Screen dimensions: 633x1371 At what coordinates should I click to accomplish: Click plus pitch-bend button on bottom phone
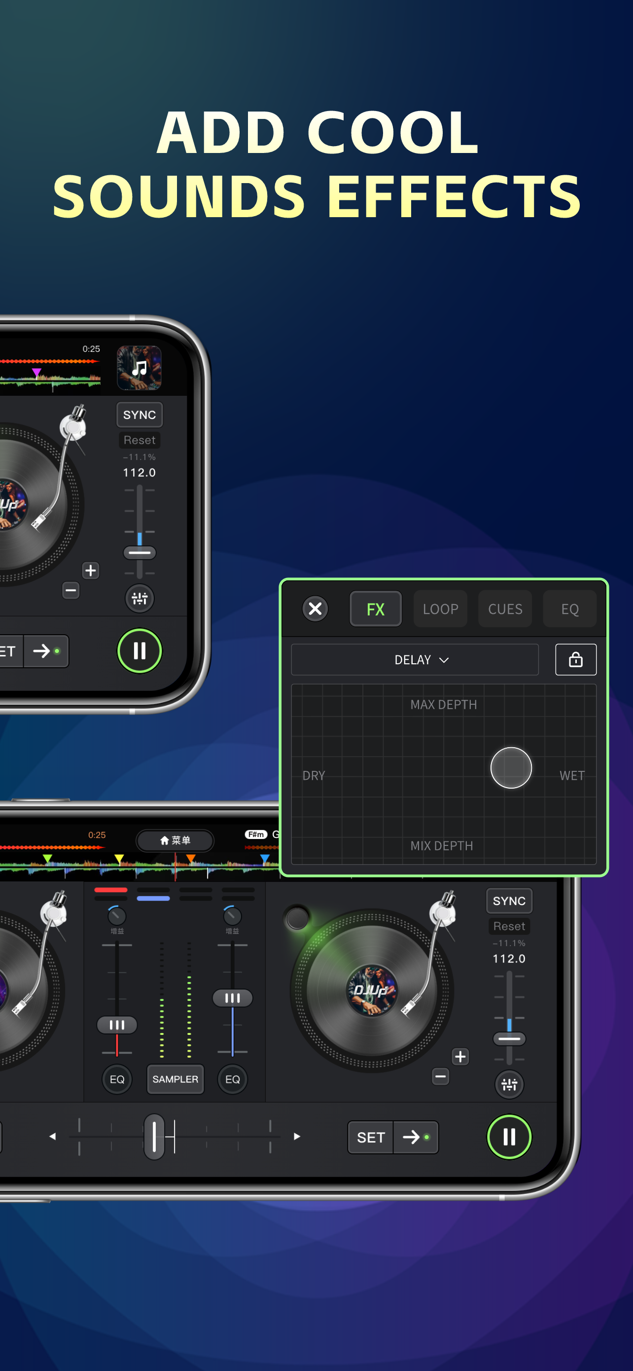pyautogui.click(x=460, y=1057)
